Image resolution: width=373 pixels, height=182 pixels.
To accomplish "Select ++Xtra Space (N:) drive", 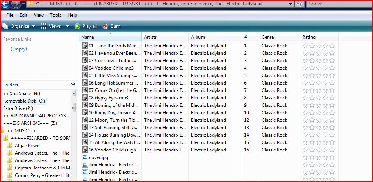I will pyautogui.click(x=22, y=94).
